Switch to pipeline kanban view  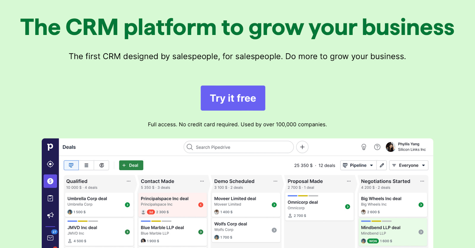pyautogui.click(x=71, y=165)
